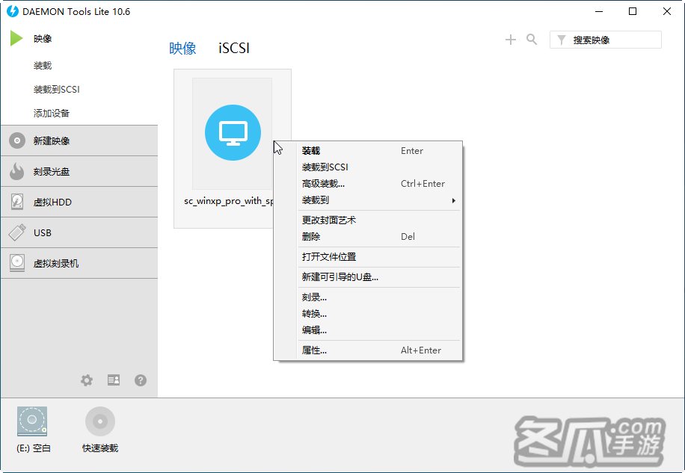
Task: Minimize the DAEMON Tools Lite window
Action: point(599,11)
